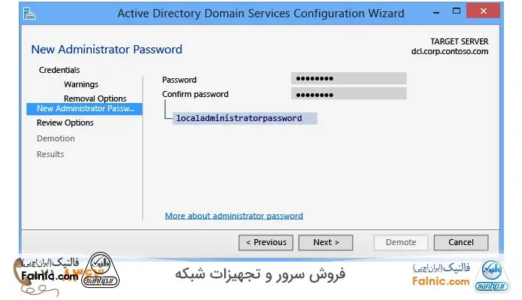
Task: Open More about administrator password link
Action: pos(234,216)
